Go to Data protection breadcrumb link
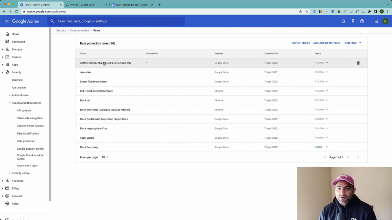The height and width of the screenshot is (220, 392). coord(80,30)
